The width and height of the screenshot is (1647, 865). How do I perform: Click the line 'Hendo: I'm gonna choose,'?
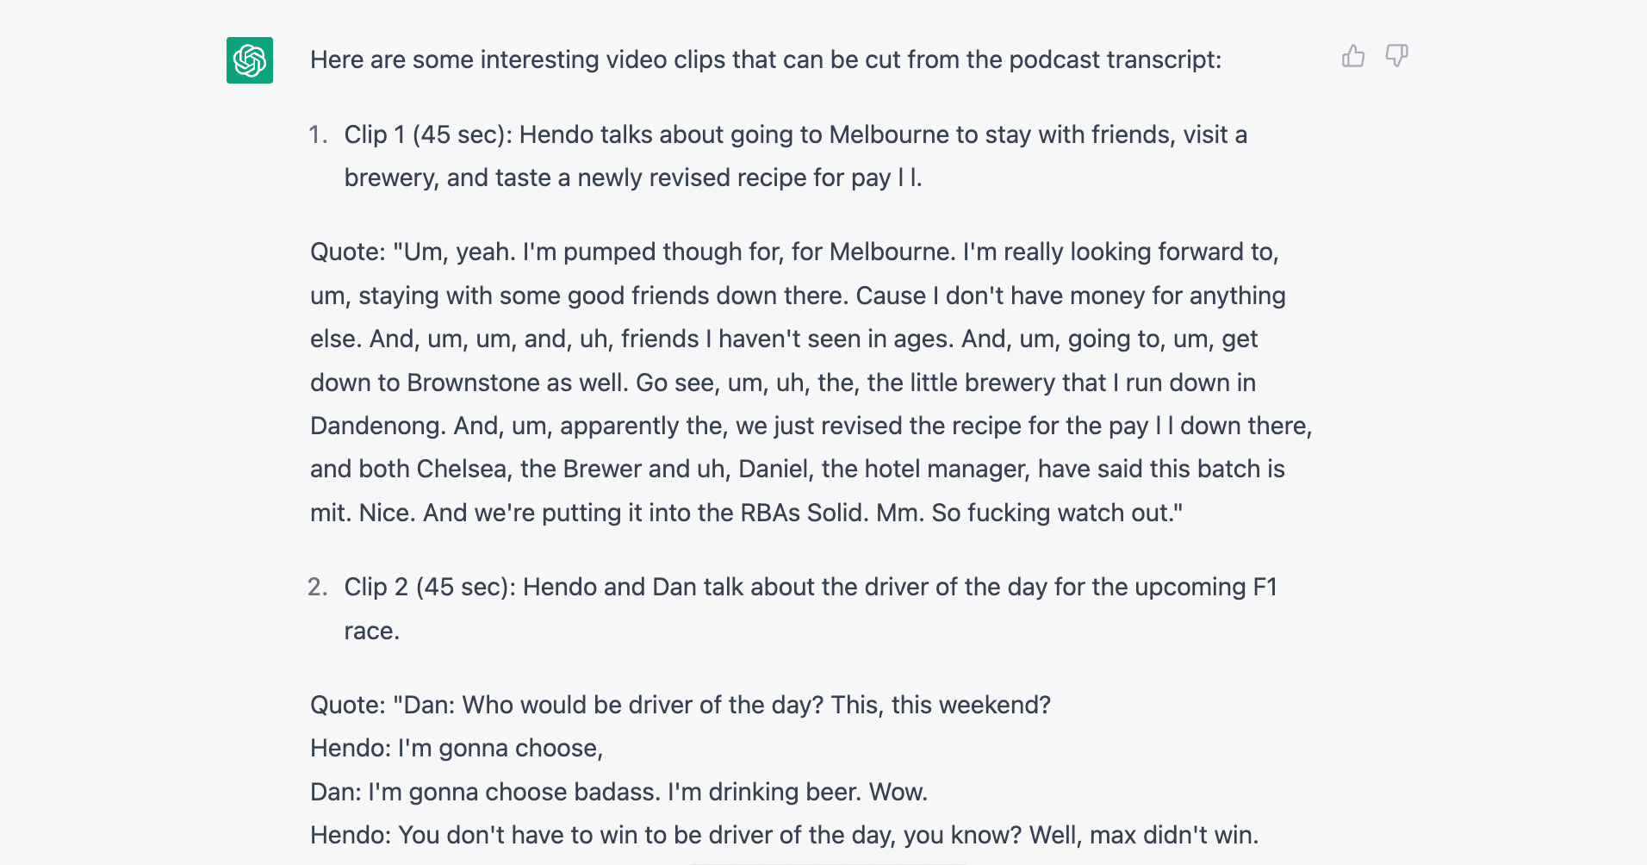pos(457,748)
